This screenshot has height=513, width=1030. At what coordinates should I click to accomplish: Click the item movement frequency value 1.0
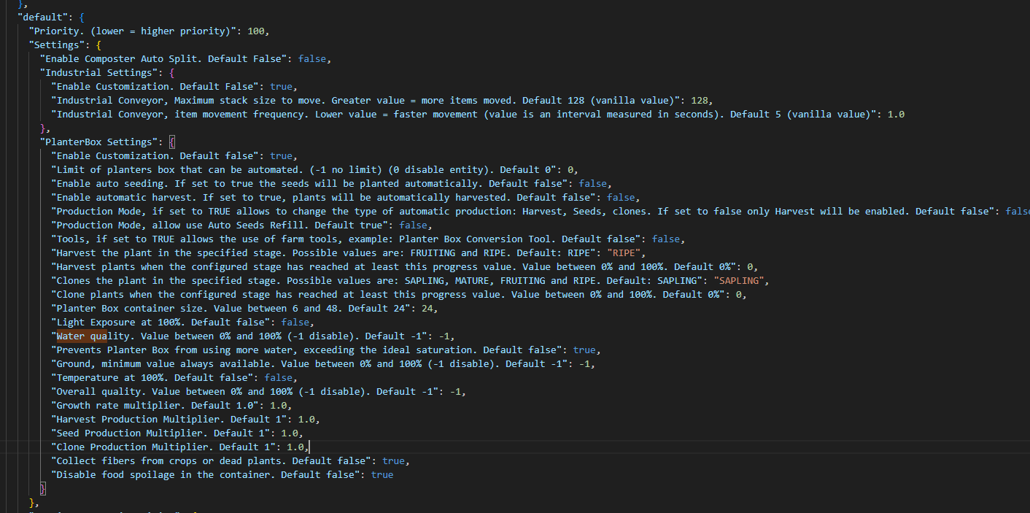coord(896,114)
